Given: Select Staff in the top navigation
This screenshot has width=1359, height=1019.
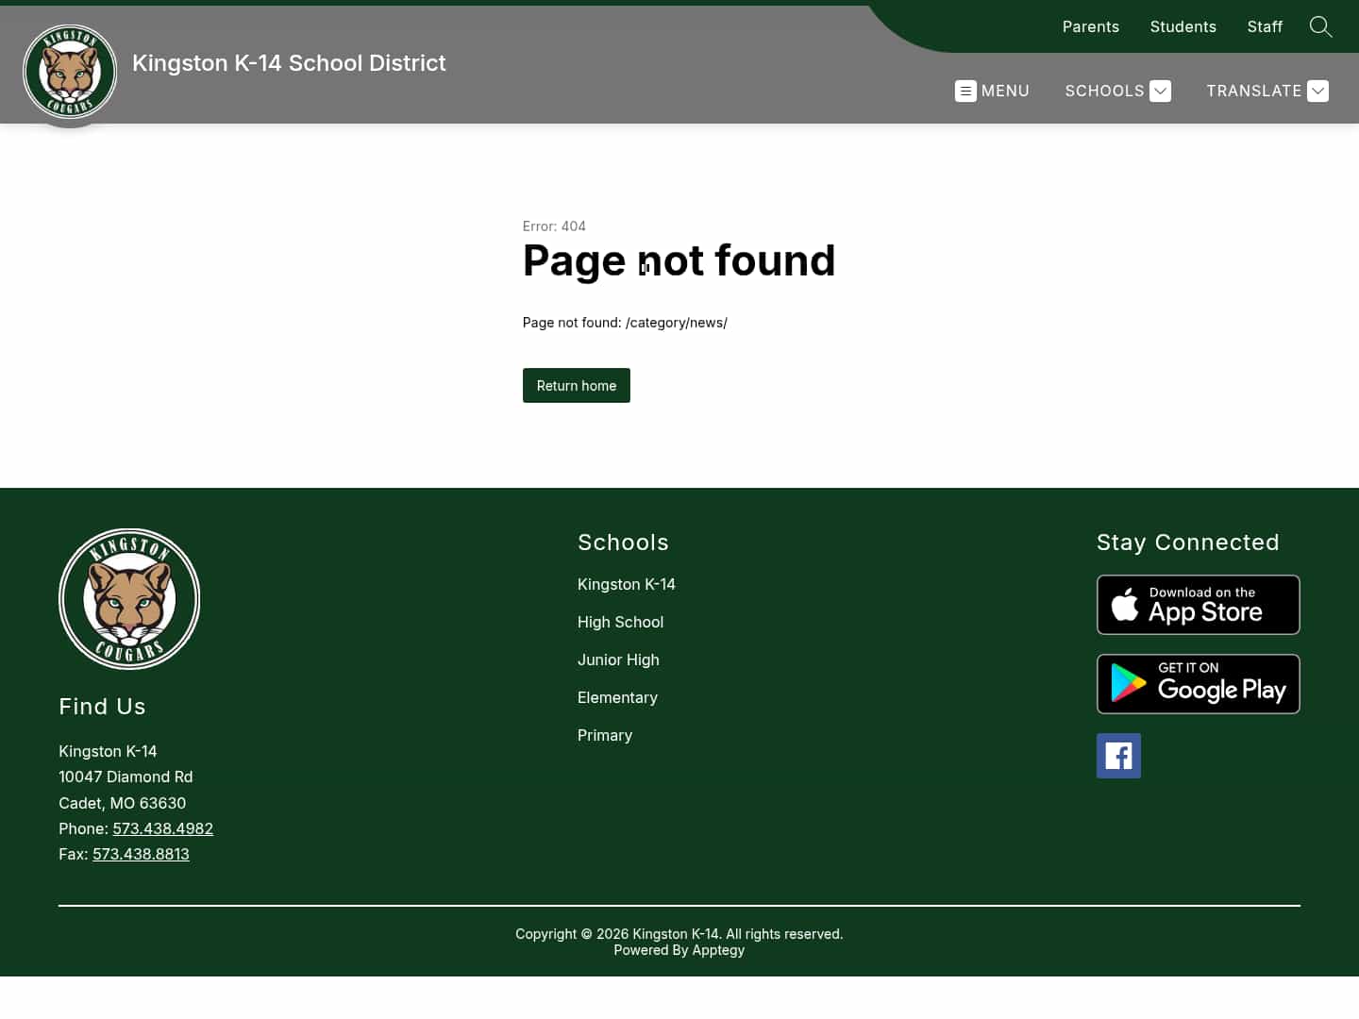Looking at the screenshot, I should pyautogui.click(x=1265, y=26).
